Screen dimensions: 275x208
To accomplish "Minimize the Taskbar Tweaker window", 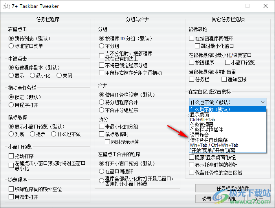I will [x=230, y=6].
